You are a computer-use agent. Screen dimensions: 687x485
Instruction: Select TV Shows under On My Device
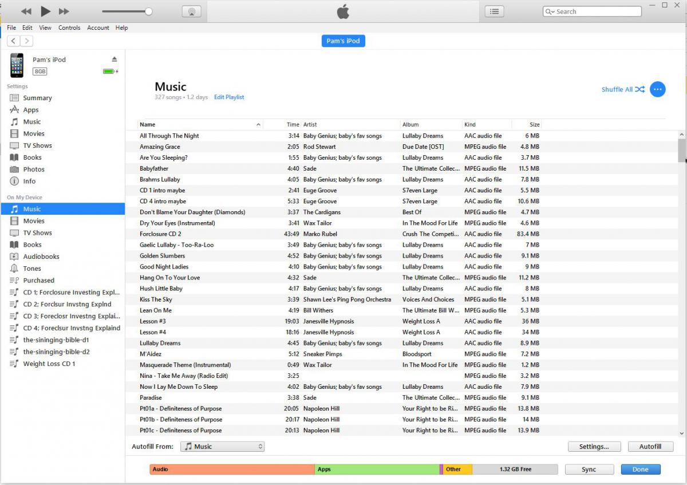37,233
